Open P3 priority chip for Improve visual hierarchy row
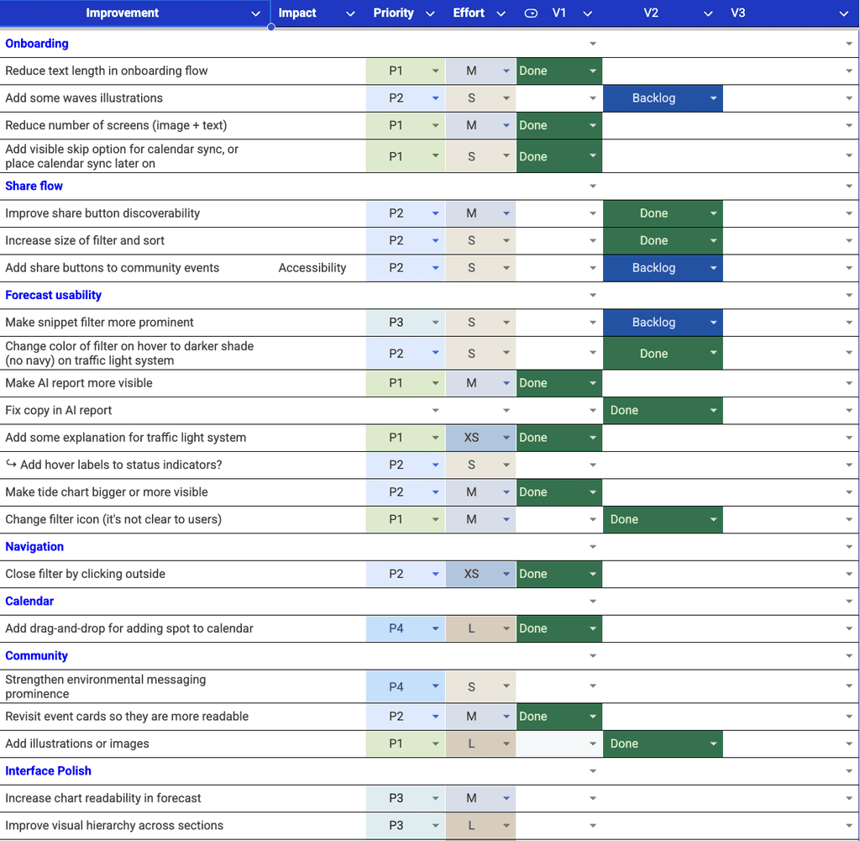The width and height of the screenshot is (860, 841). pyautogui.click(x=406, y=826)
